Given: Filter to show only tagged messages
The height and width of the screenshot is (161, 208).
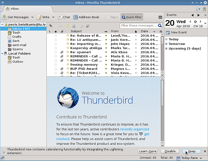Looking at the screenshot, I should [81, 26].
